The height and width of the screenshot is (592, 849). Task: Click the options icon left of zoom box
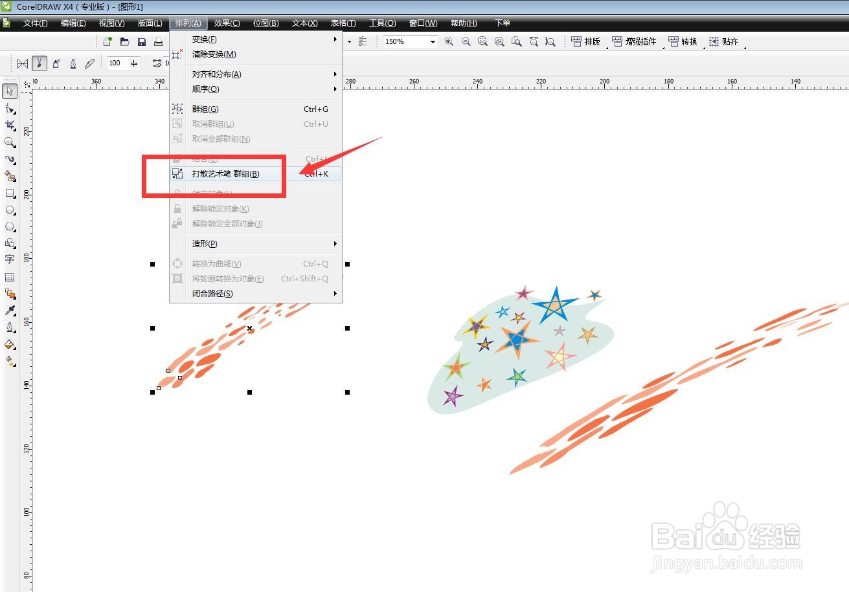click(x=363, y=41)
